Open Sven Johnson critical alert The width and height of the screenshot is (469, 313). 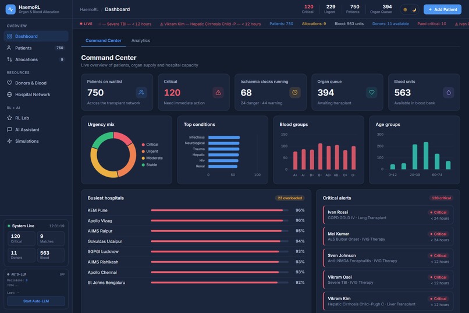click(388, 258)
